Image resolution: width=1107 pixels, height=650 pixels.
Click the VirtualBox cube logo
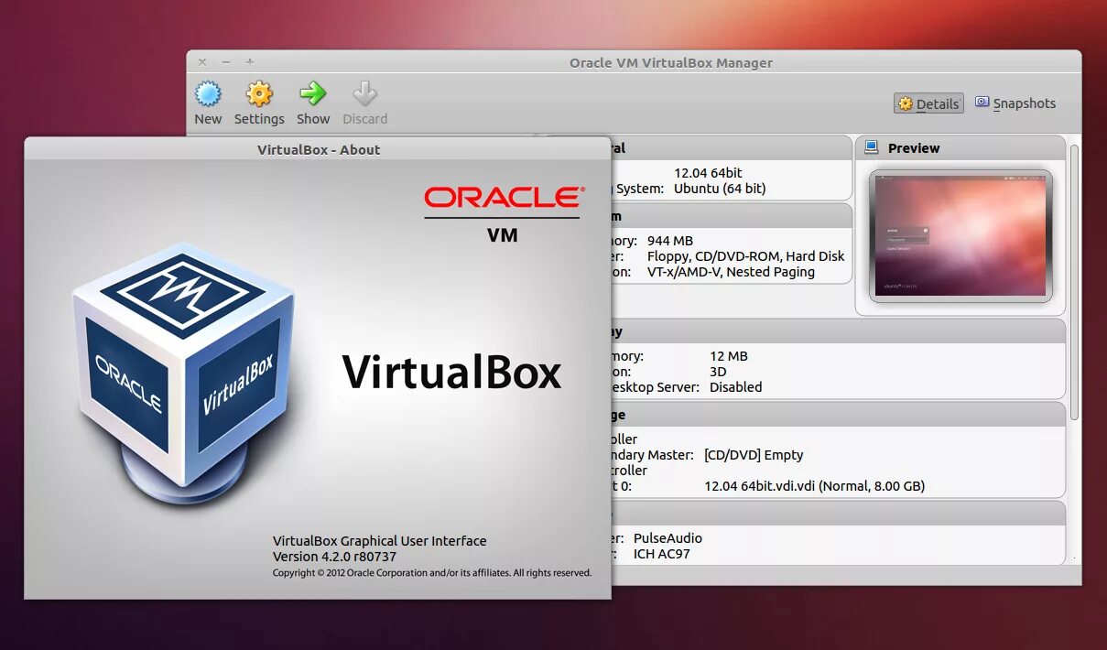pos(183,366)
